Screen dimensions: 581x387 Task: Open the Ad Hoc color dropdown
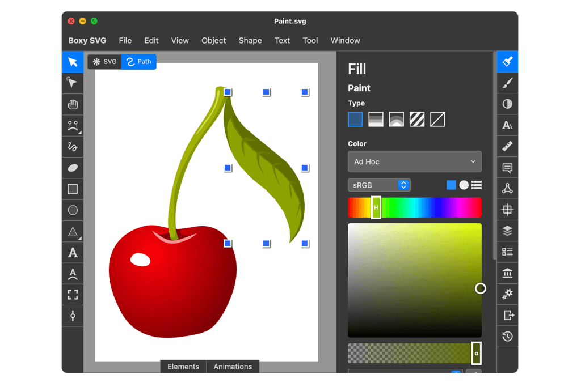[x=415, y=161]
